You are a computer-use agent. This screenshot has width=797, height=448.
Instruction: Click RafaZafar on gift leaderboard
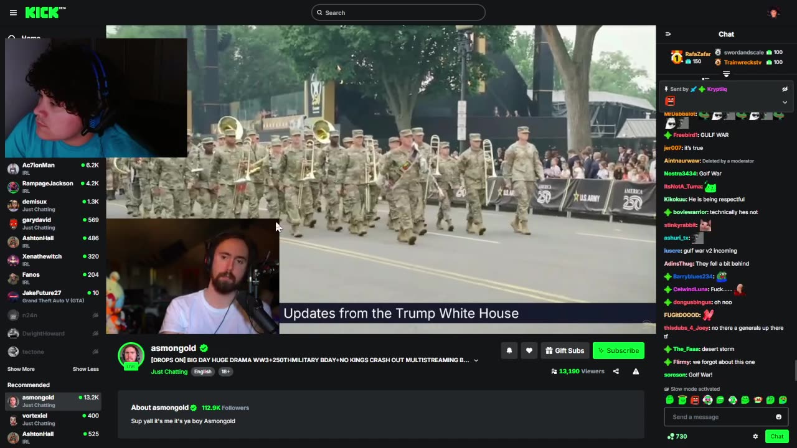tap(697, 54)
